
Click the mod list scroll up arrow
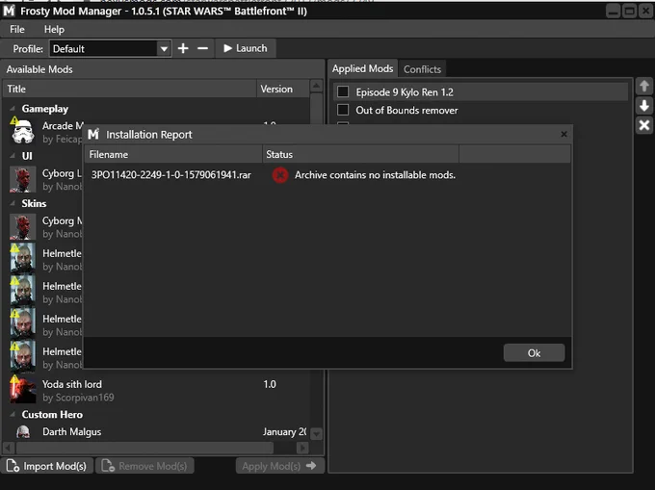coord(316,86)
